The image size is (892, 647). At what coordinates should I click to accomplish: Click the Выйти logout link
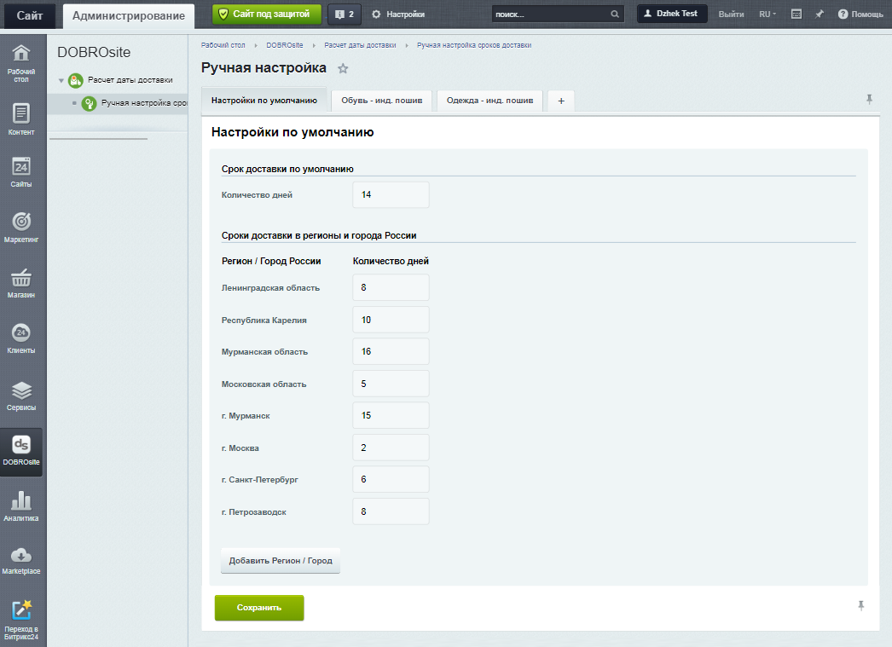click(731, 14)
